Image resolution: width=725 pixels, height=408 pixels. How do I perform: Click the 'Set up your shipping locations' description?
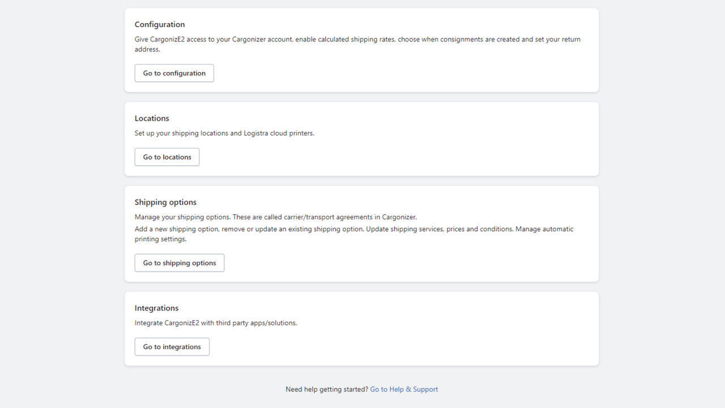224,133
